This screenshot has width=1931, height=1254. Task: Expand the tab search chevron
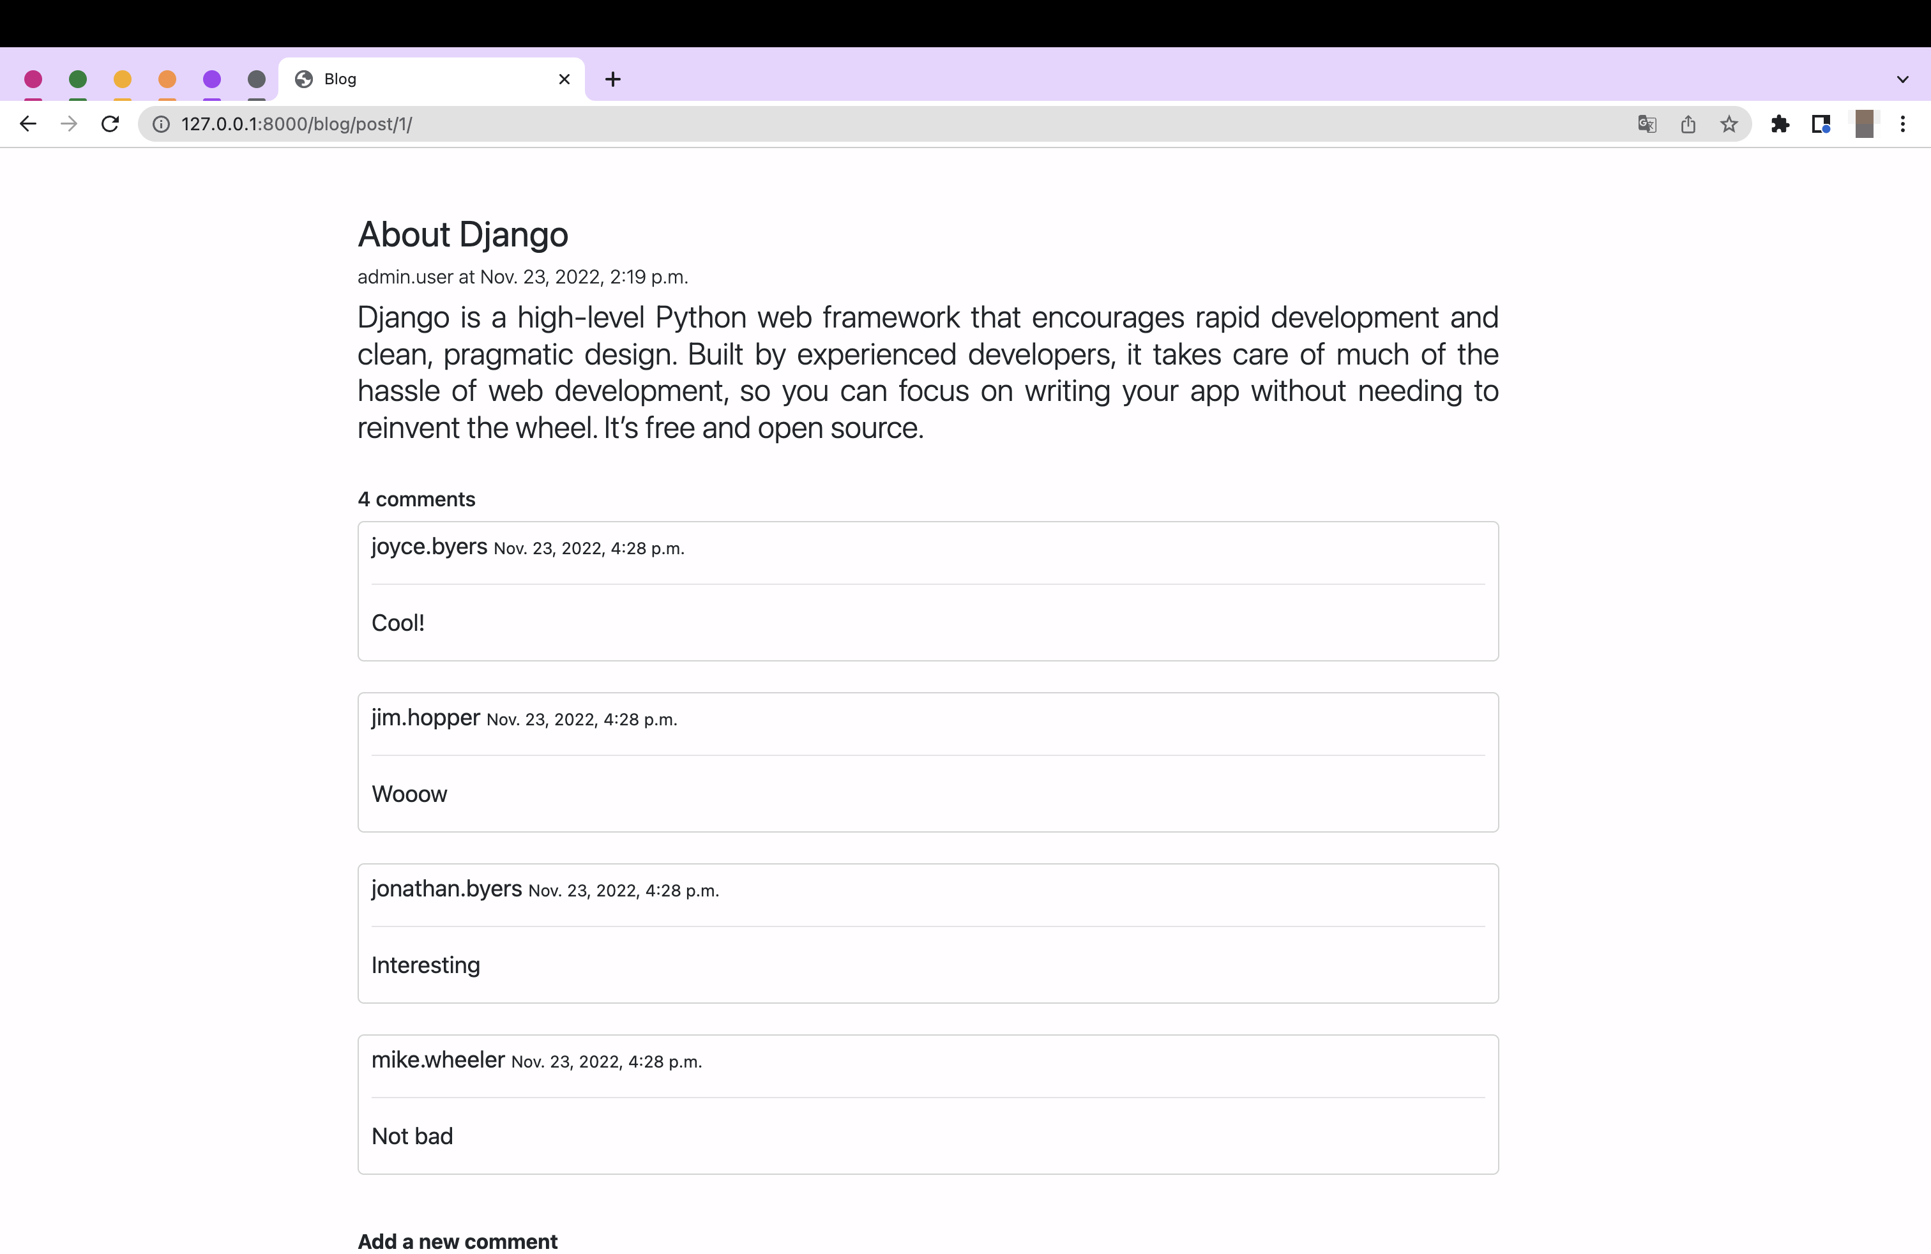[1903, 79]
